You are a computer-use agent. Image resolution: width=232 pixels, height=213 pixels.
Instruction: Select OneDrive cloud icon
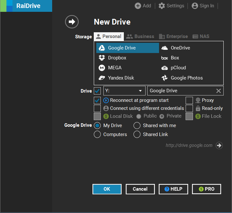pyautogui.click(x=164, y=48)
